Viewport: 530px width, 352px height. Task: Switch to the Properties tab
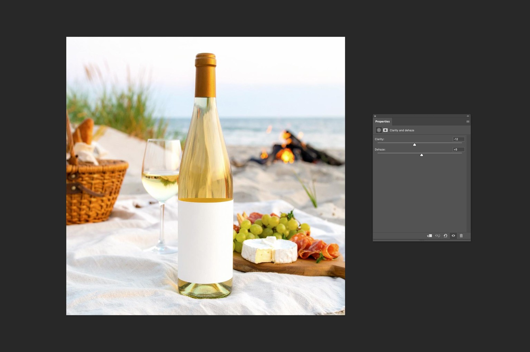382,121
